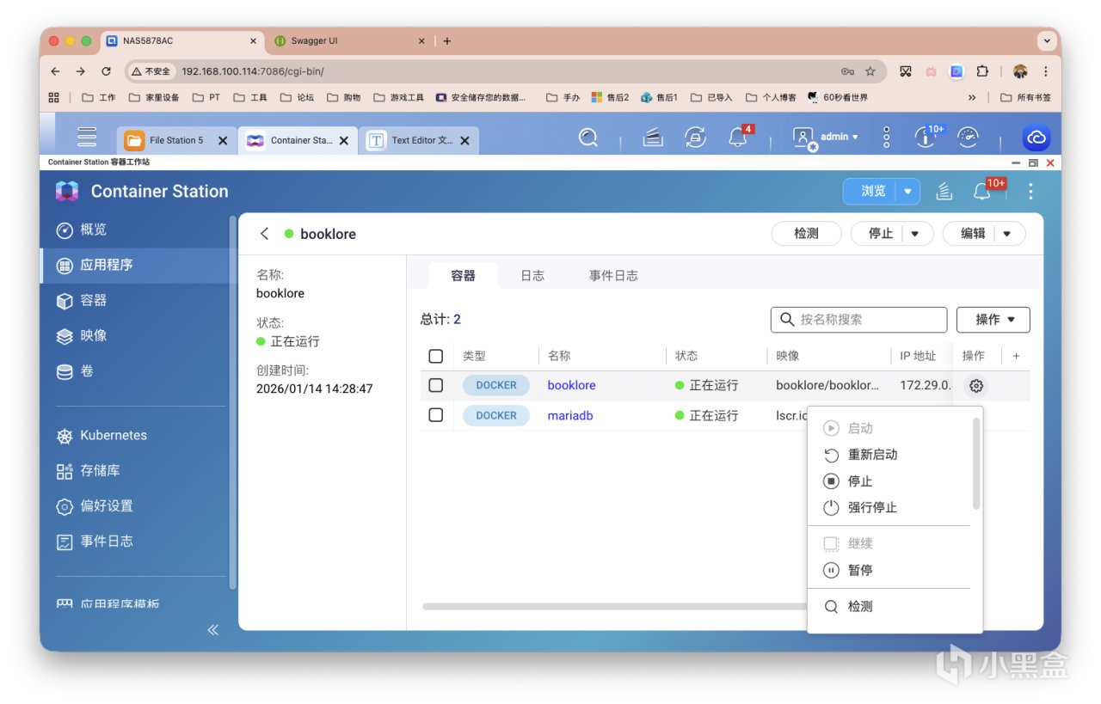This screenshot has height=704, width=1101.
Task: Open a new browser tab
Action: (x=447, y=41)
